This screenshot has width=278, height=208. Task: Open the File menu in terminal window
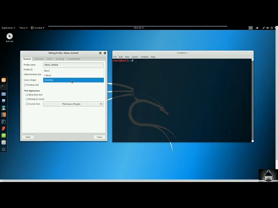(115, 57)
